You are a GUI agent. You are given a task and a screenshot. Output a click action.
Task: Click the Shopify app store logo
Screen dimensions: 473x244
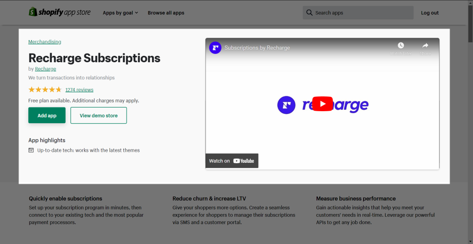click(x=60, y=12)
